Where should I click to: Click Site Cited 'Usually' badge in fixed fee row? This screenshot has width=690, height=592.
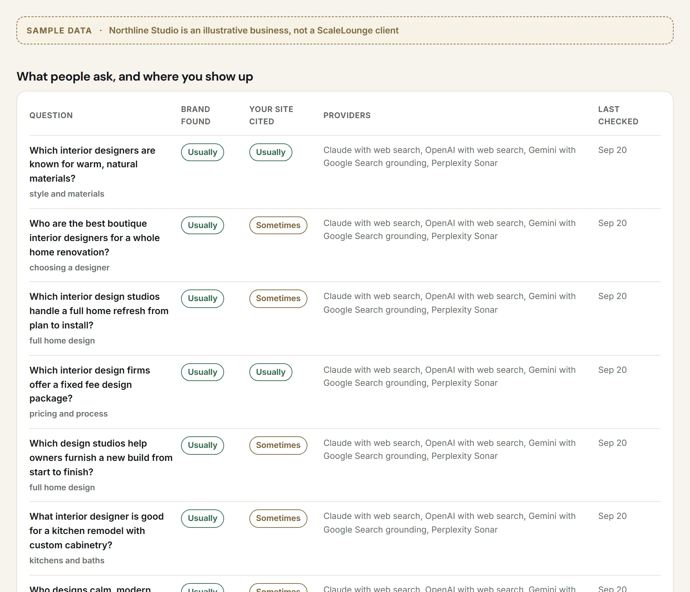(x=271, y=372)
